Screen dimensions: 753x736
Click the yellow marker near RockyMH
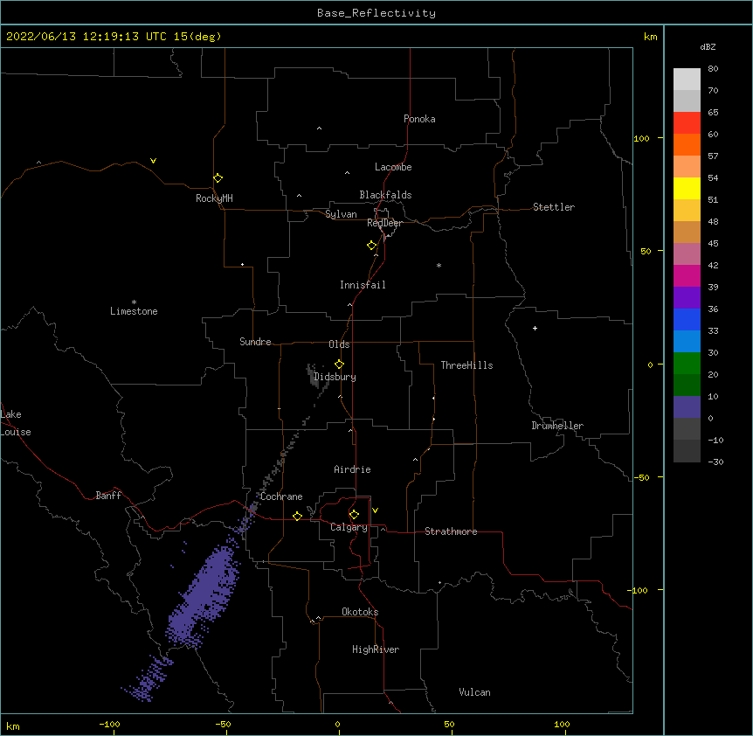[x=218, y=178]
